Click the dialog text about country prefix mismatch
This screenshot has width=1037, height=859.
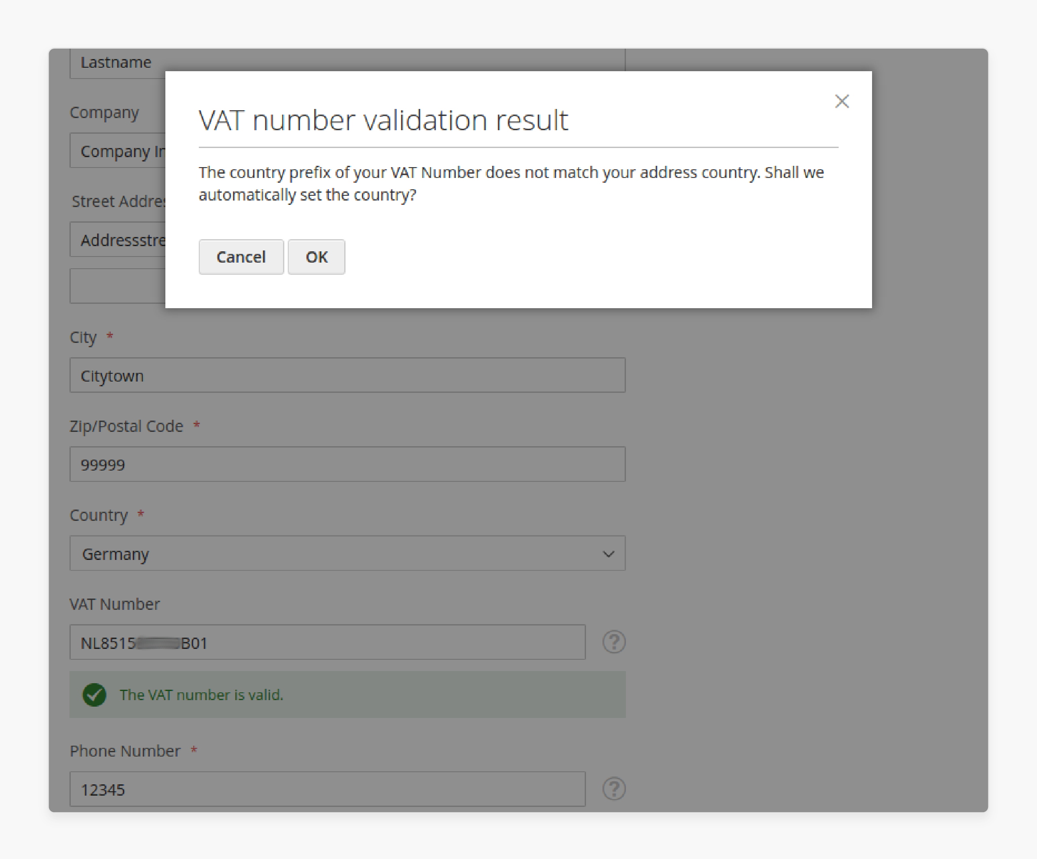coord(511,183)
